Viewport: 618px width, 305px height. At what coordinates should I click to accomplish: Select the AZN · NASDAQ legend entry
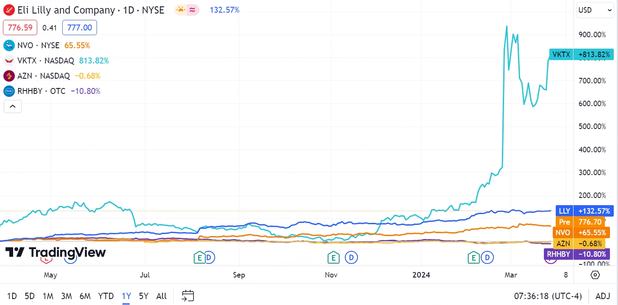point(44,76)
